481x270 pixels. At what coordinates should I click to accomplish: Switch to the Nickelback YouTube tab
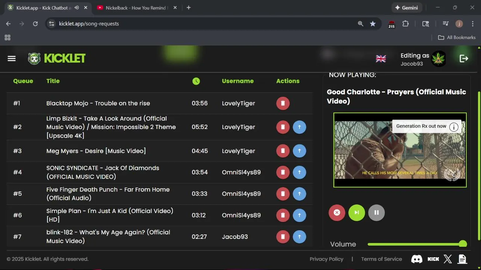137,7
